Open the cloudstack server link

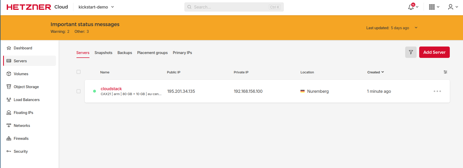[x=111, y=89]
